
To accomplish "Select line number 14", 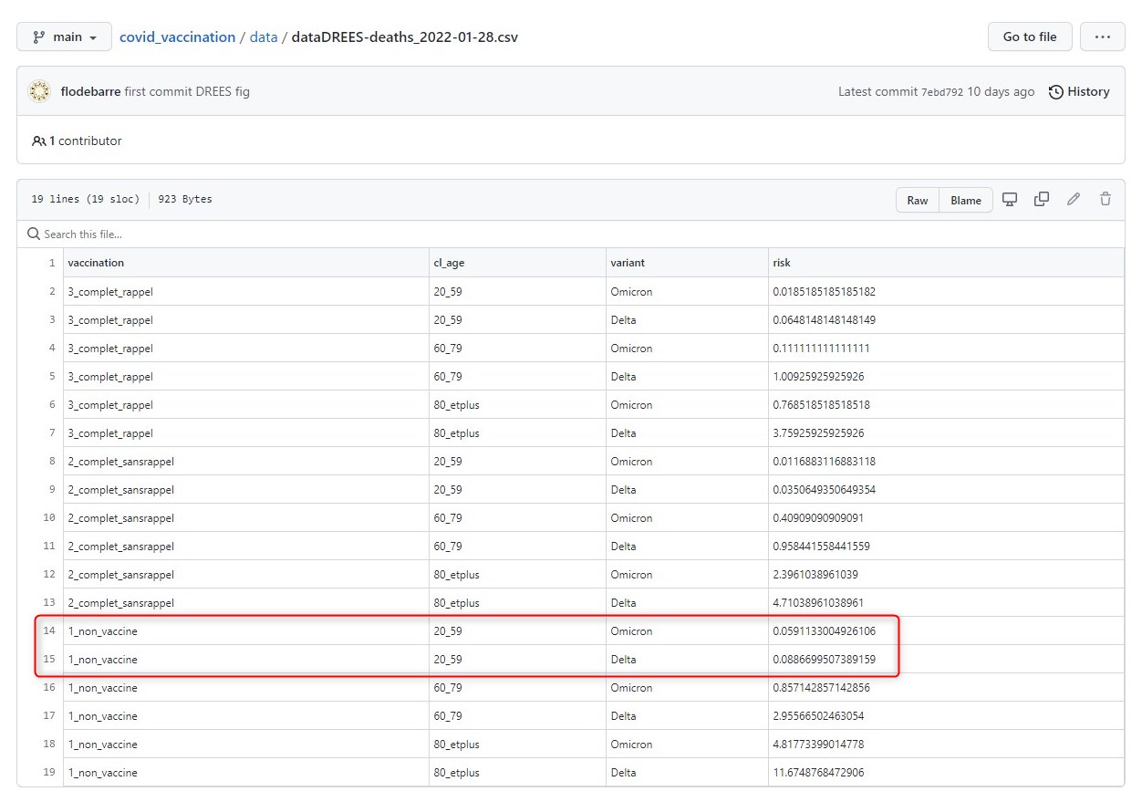I will coord(49,631).
